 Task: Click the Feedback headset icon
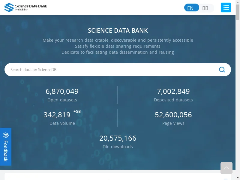tap(6, 135)
